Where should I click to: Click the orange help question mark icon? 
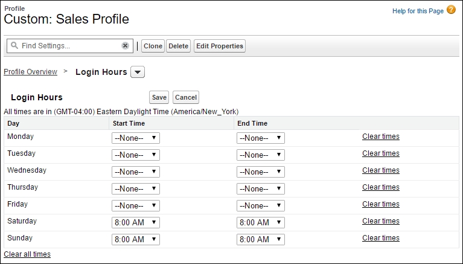coord(451,10)
